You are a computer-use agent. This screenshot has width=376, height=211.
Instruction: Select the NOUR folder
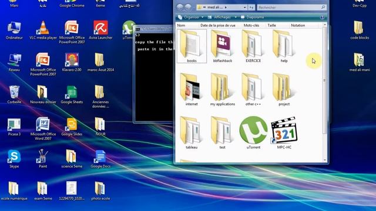pyautogui.click(x=100, y=127)
